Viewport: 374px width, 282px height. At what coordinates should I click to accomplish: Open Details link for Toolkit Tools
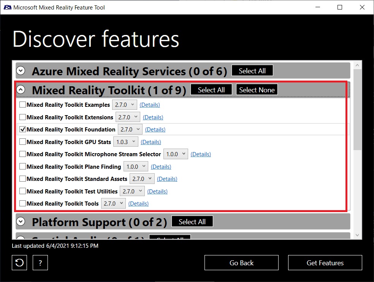138,203
